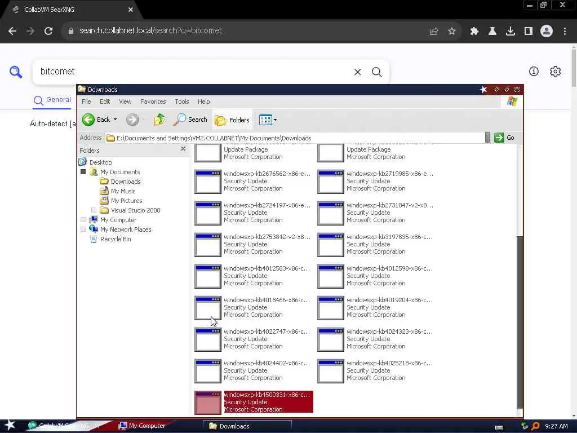Submit search with the magnifier button

(376, 72)
